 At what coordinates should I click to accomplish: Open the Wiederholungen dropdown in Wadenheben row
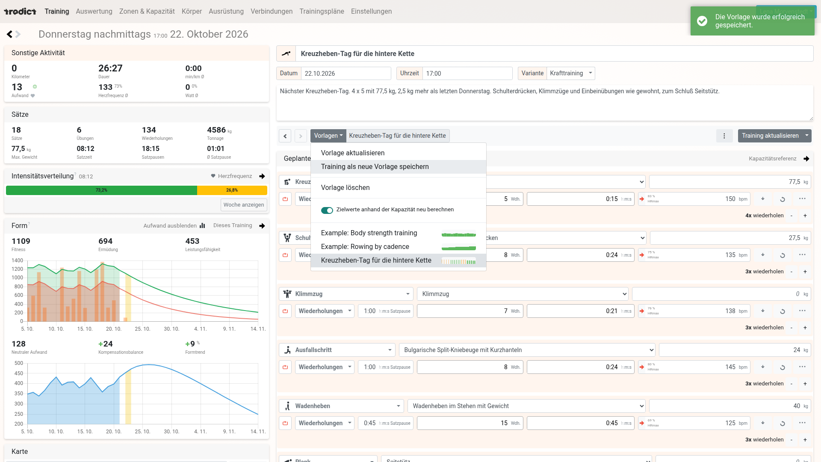(x=325, y=423)
